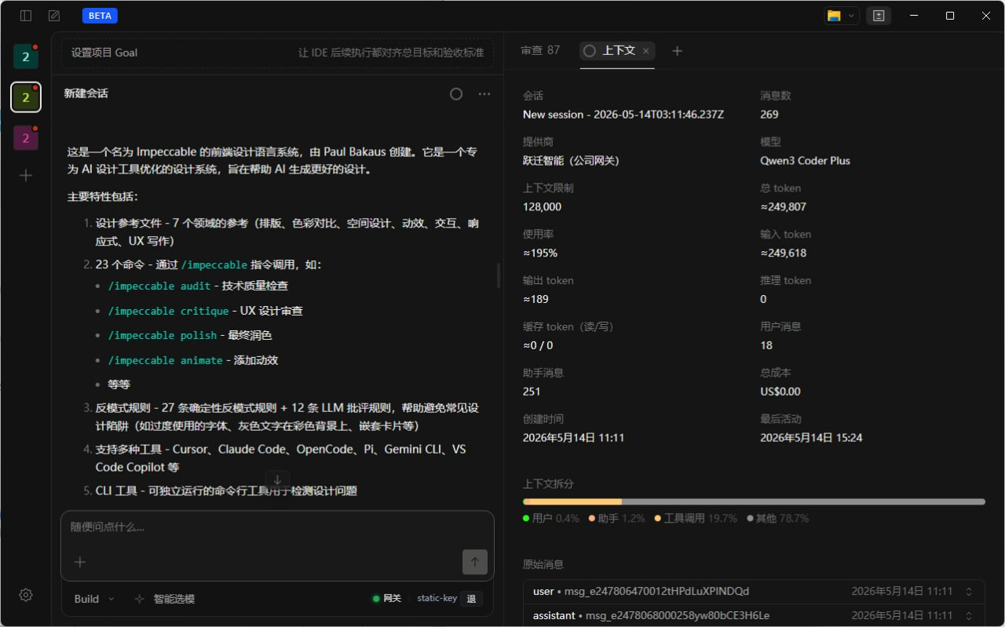Click the 助手 1.2% legend entry

coord(616,519)
